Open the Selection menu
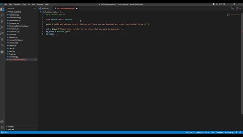Image resolution: width=243 pixels, height=137 pixels. click(x=17, y=4)
